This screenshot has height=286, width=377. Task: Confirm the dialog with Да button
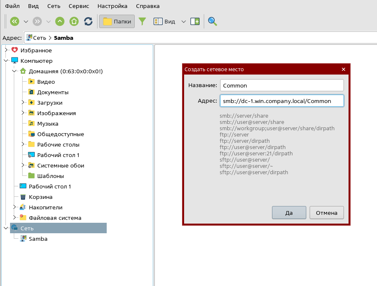(x=289, y=213)
